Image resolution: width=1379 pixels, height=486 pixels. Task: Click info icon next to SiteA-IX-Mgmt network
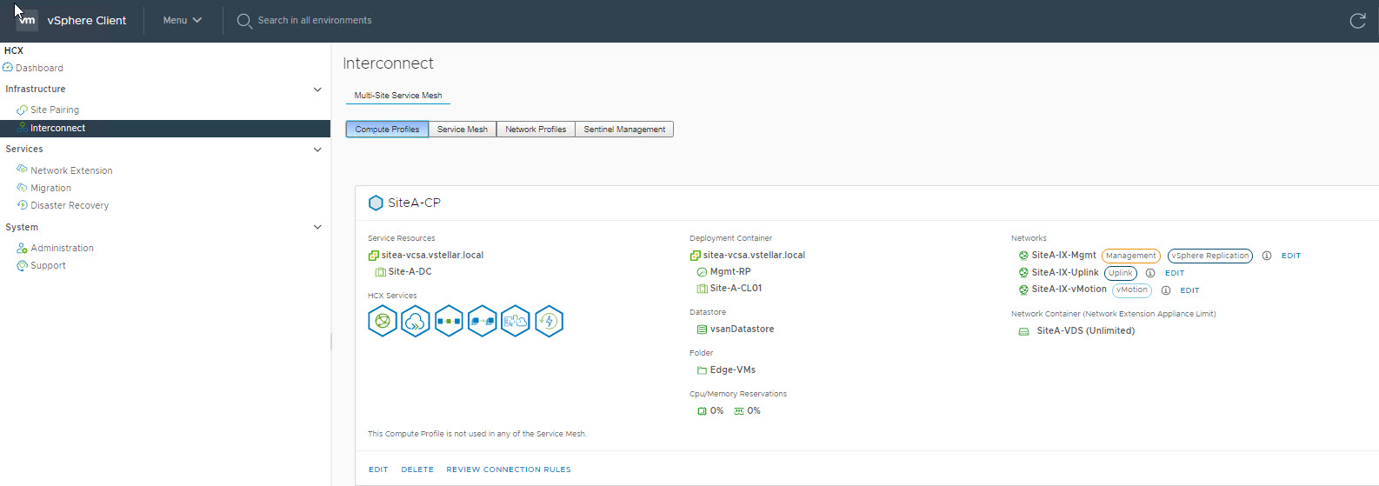click(x=1267, y=256)
